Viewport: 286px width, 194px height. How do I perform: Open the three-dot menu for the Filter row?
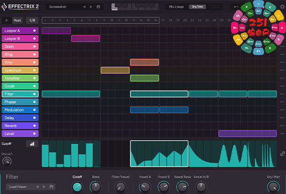point(282,94)
